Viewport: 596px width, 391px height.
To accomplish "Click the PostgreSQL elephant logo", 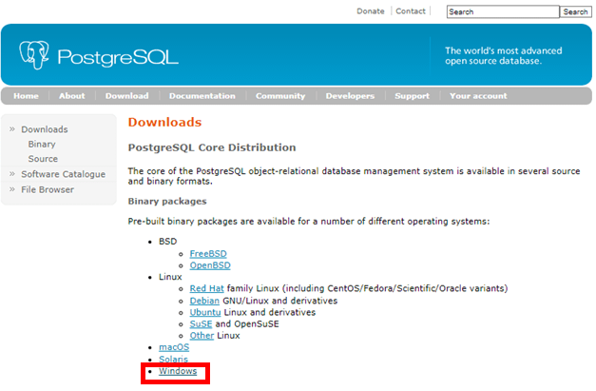I will click(34, 55).
